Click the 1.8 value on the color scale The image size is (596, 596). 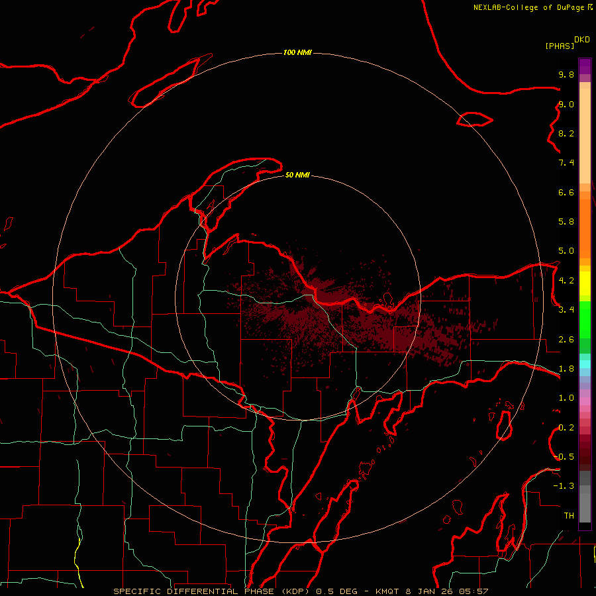[x=566, y=369]
